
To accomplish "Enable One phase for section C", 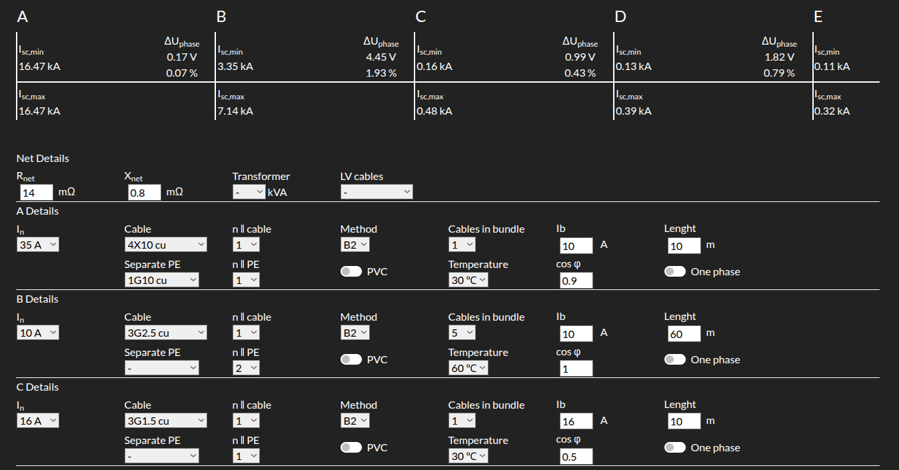I will 674,448.
